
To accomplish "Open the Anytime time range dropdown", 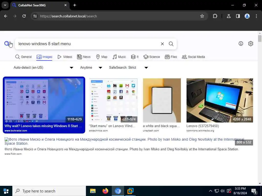I will pyautogui.click(x=91, y=67).
